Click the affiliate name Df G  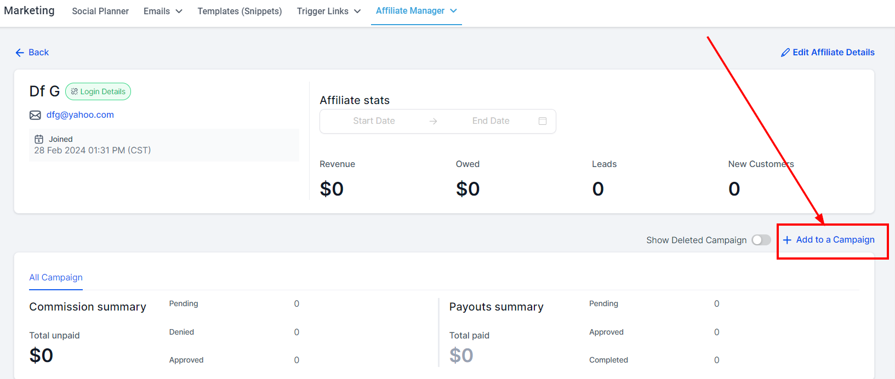44,91
